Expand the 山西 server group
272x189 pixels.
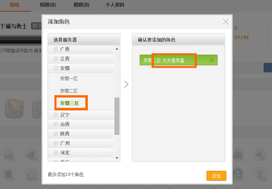56,124
